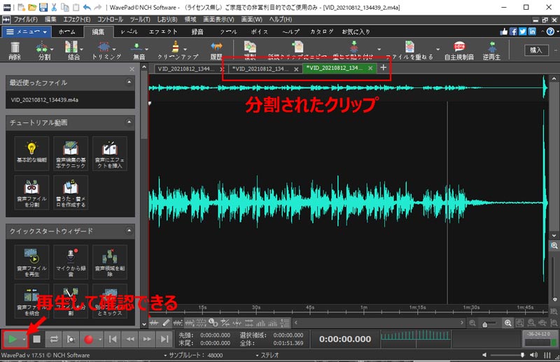
Task: Open the play button dropdown arrow
Action: pos(24,339)
